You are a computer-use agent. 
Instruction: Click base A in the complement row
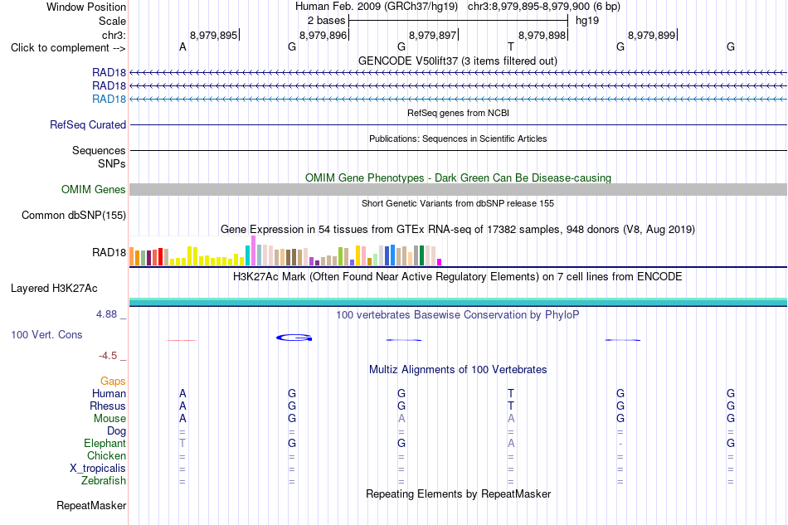(182, 46)
